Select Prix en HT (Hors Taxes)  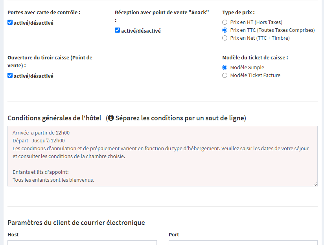coord(225,22)
